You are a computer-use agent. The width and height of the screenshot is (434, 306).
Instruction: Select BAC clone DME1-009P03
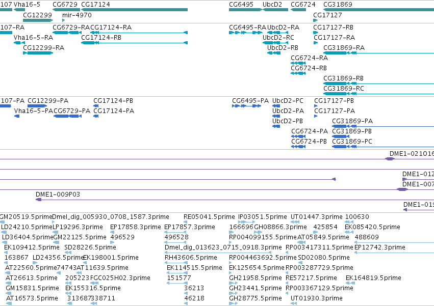[x=235, y=200]
